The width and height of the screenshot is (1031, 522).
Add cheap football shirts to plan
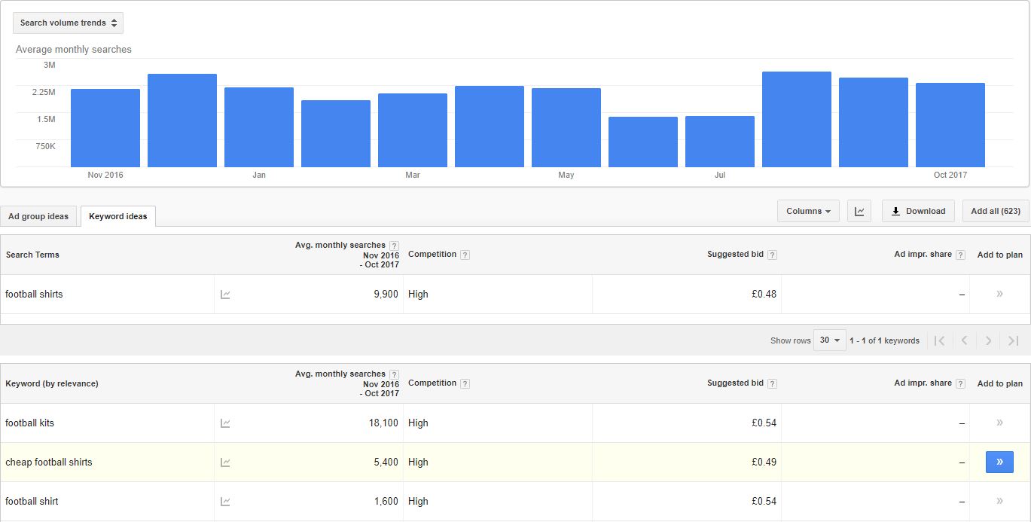999,462
